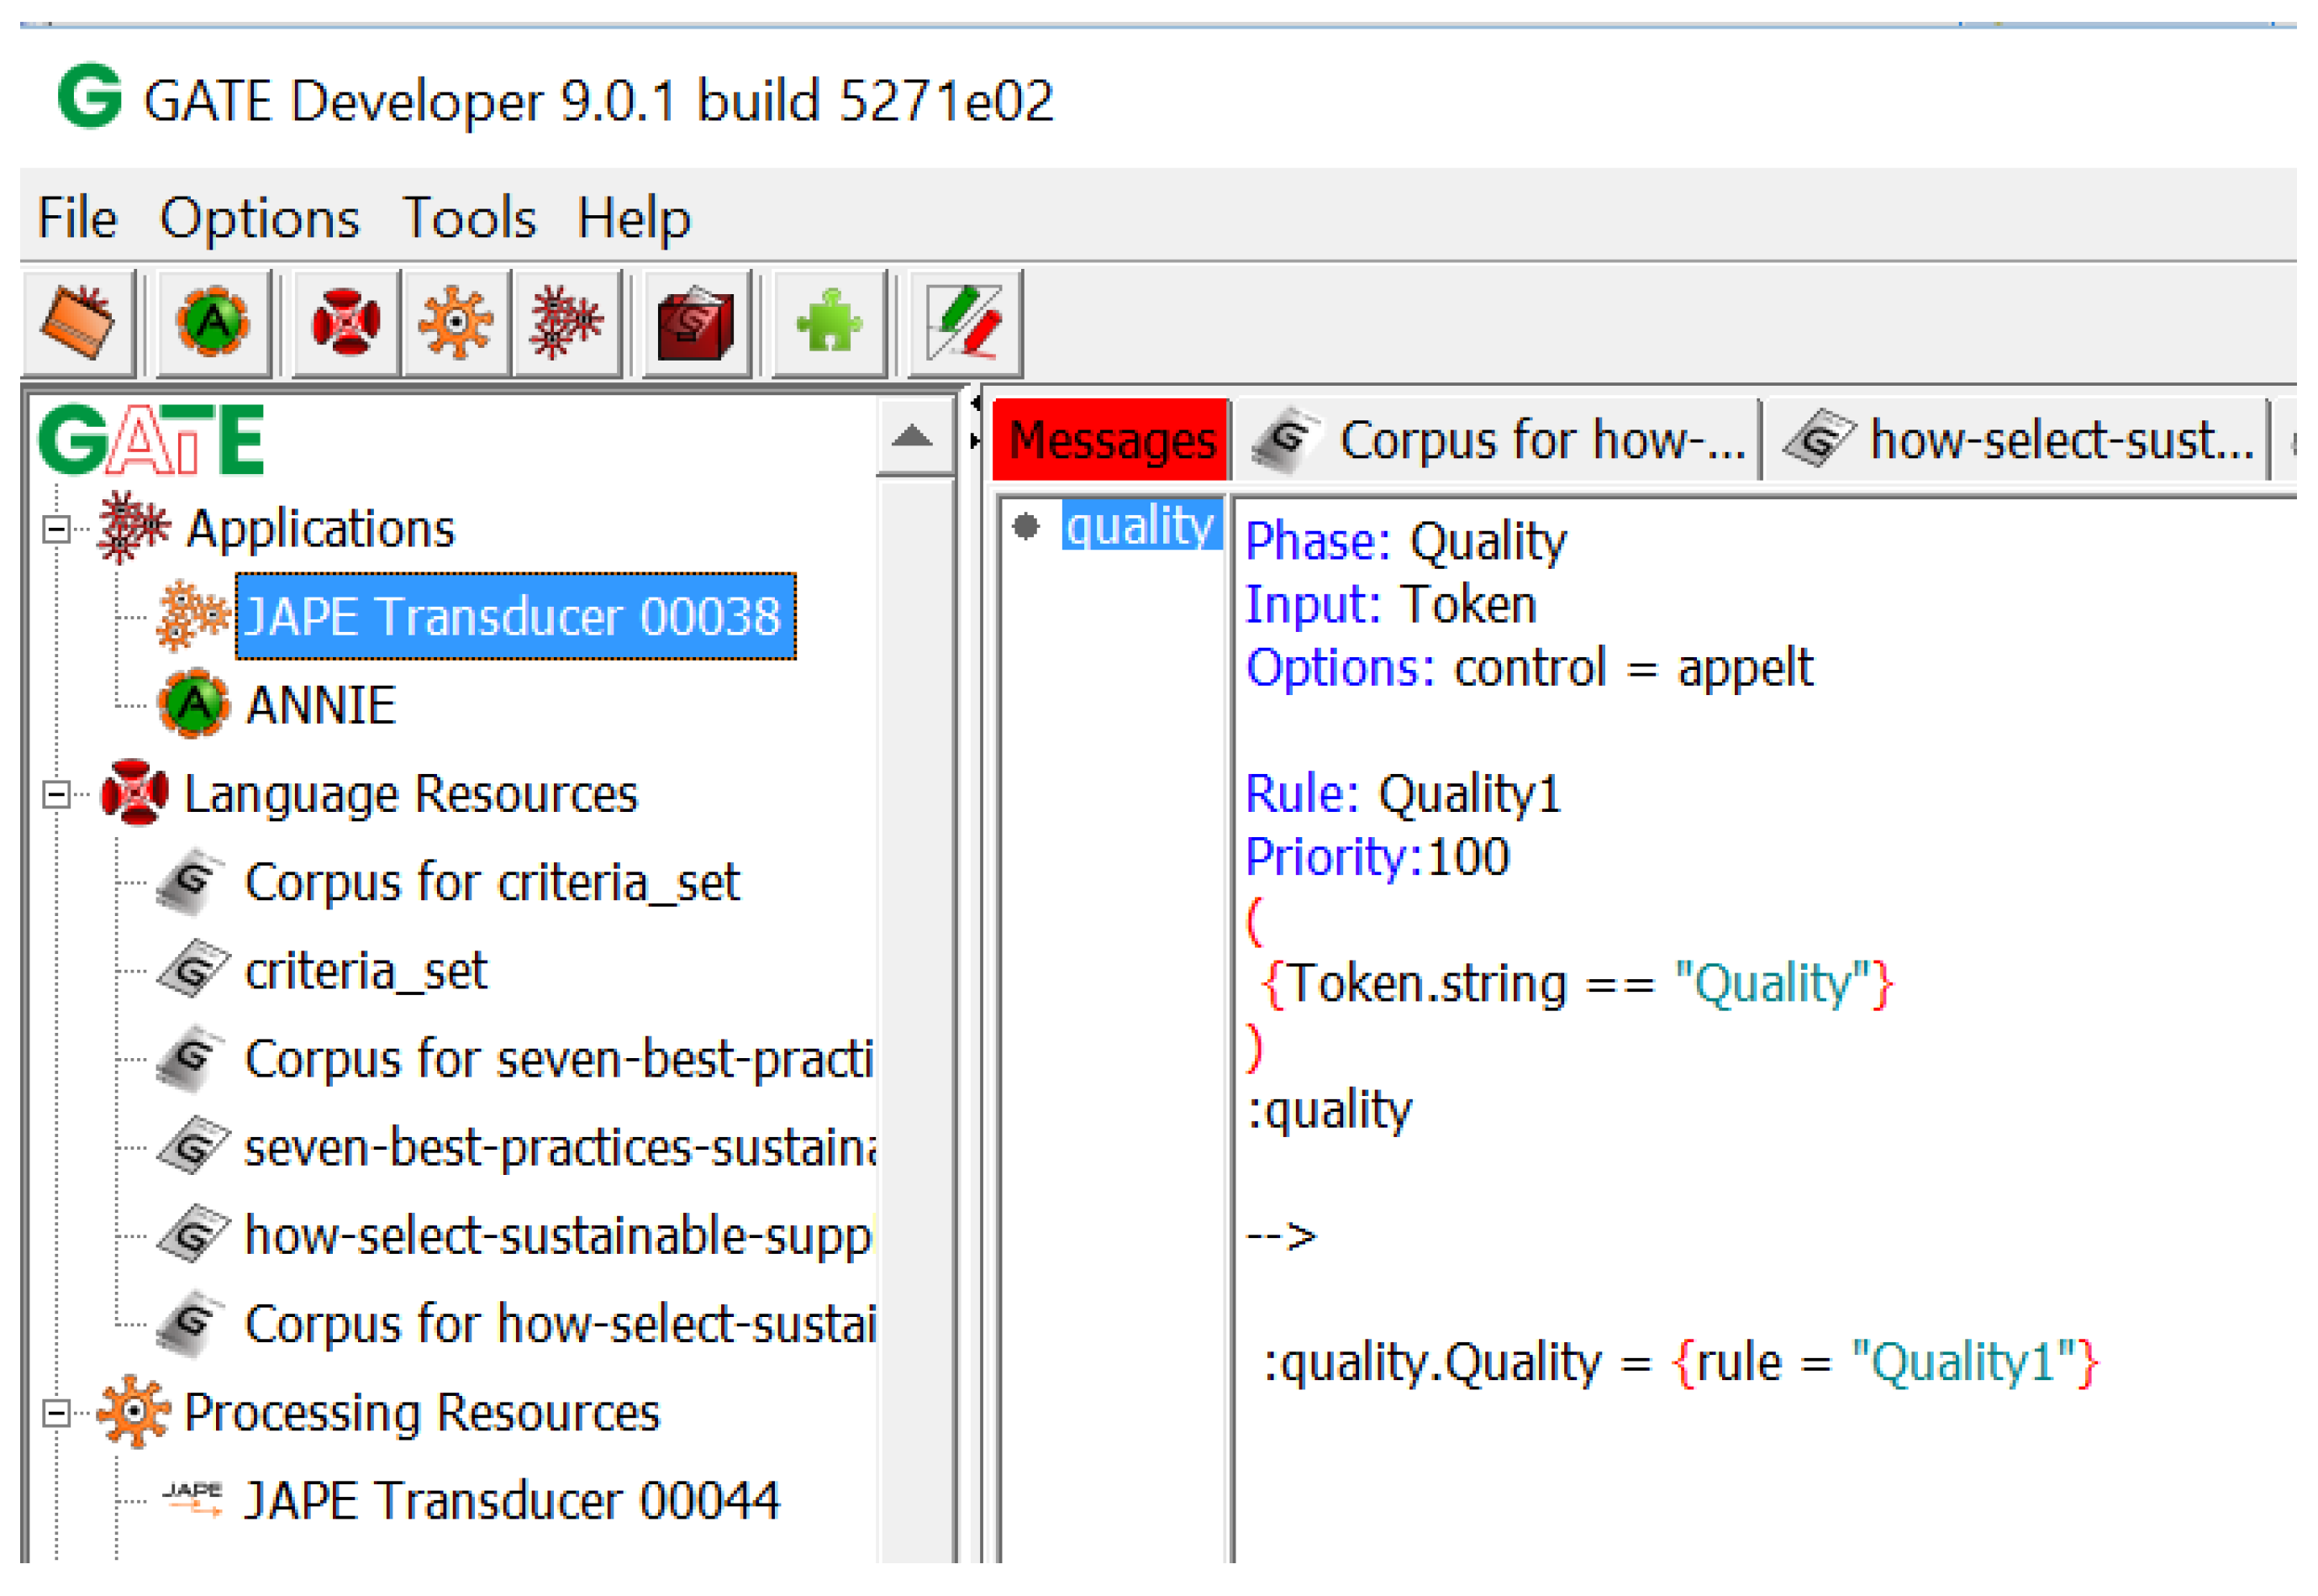Select the quality phase in the list
The height and width of the screenshot is (1596, 2318).
[x=1140, y=527]
